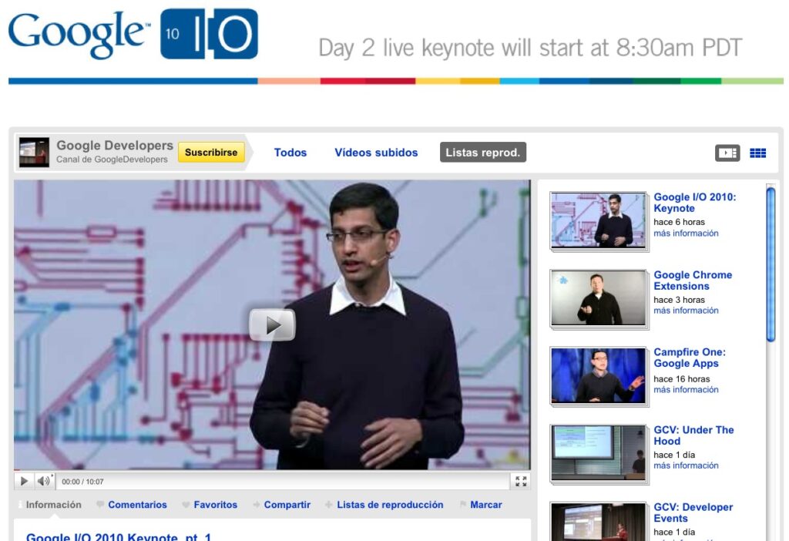Screen dimensions: 789x541
Task: Select the Campfire One Google Apps thumbnail
Action: (x=598, y=376)
